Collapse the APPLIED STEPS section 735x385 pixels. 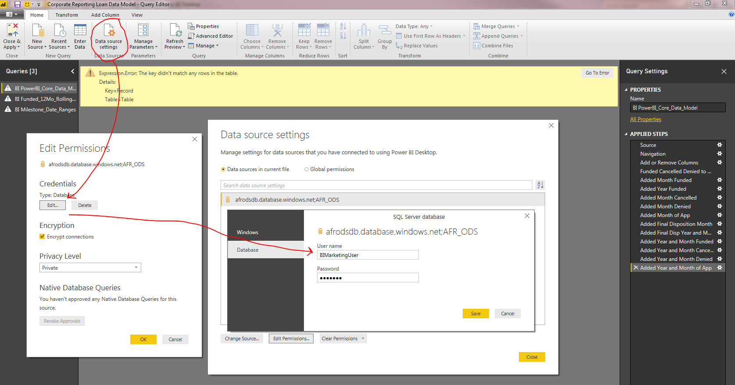(626, 134)
